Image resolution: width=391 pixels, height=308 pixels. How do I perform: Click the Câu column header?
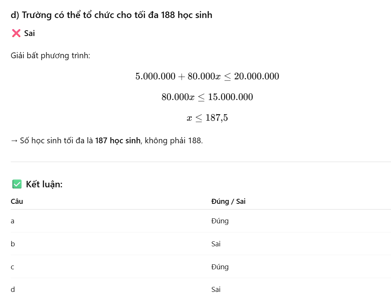pos(17,202)
